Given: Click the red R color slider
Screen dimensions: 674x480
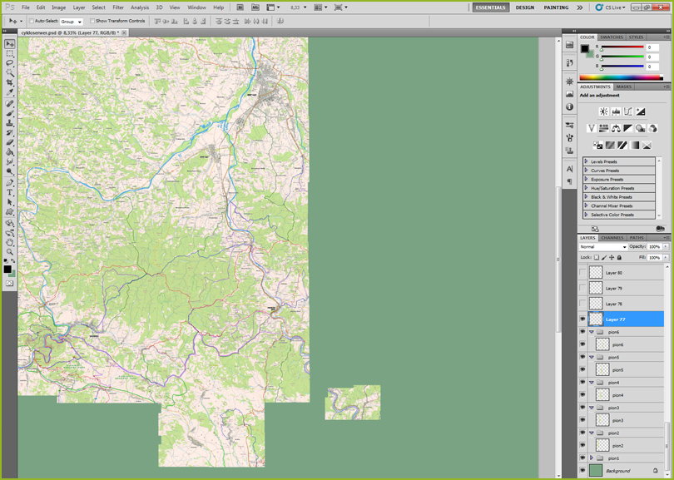Looking at the screenshot, I should click(x=622, y=47).
